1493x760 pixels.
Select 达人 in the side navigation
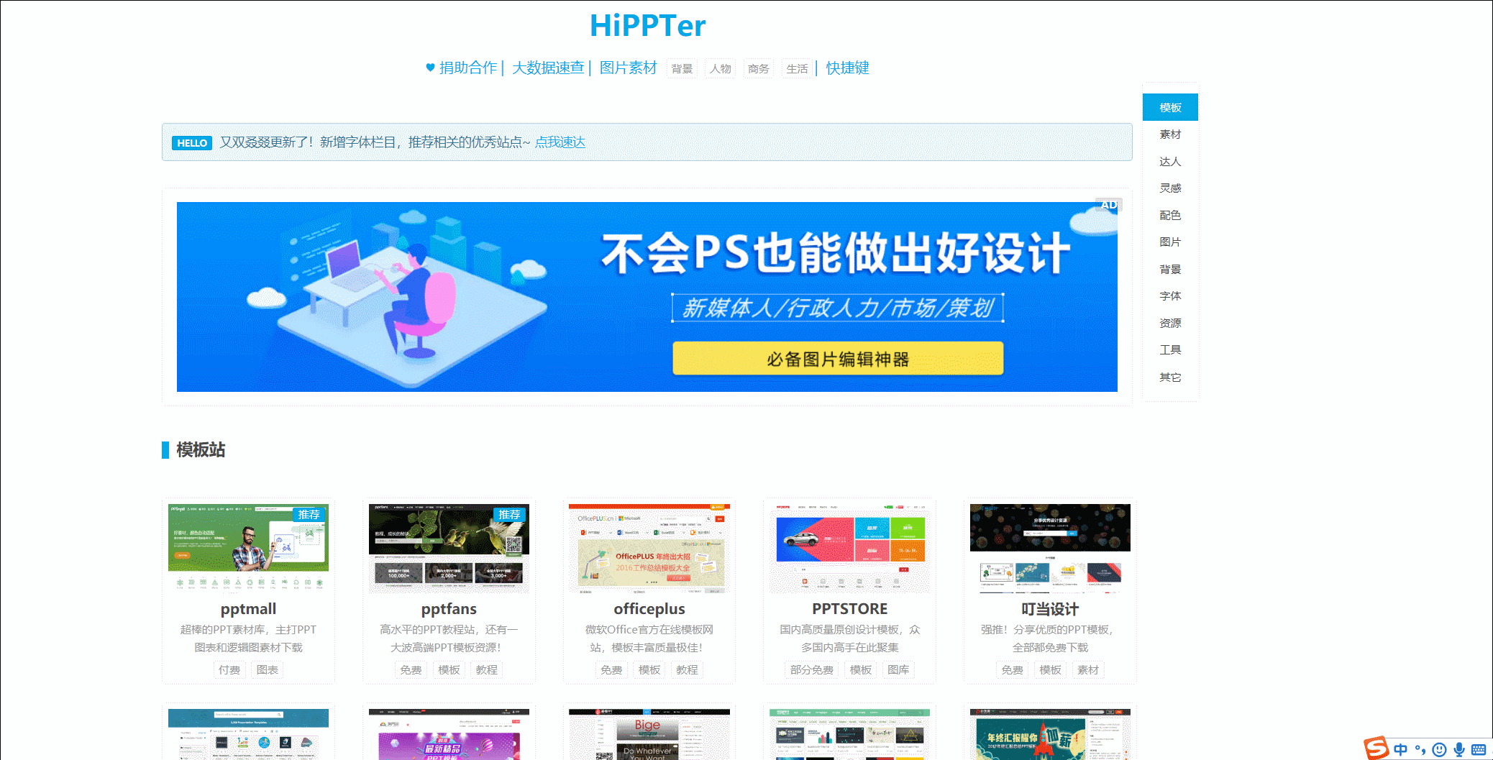click(x=1170, y=161)
